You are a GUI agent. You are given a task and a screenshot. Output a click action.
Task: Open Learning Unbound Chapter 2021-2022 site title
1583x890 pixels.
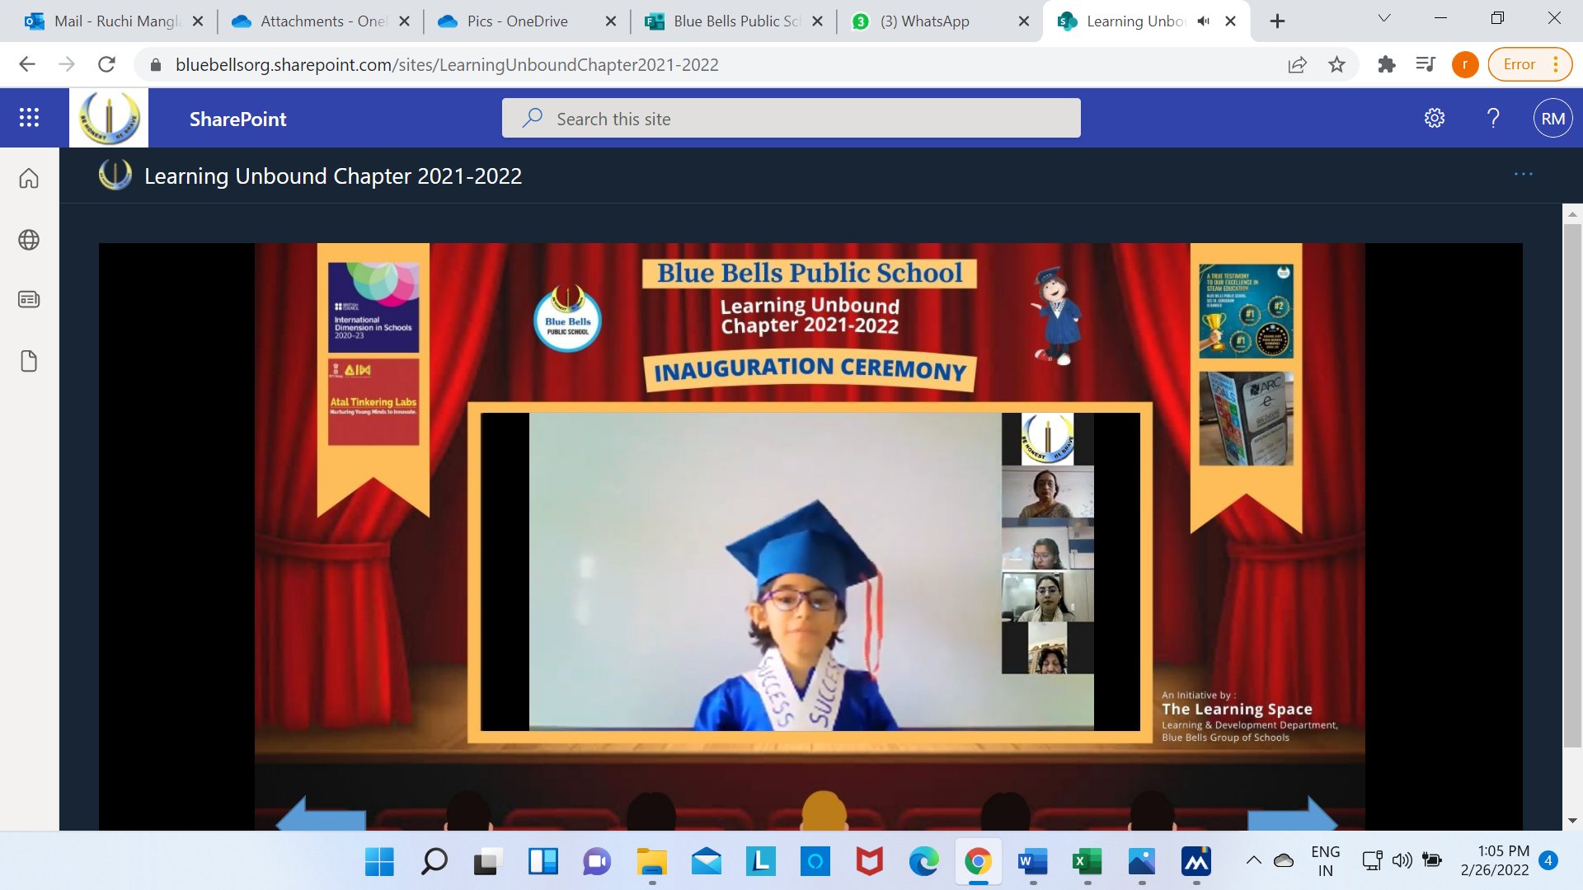pyautogui.click(x=332, y=176)
